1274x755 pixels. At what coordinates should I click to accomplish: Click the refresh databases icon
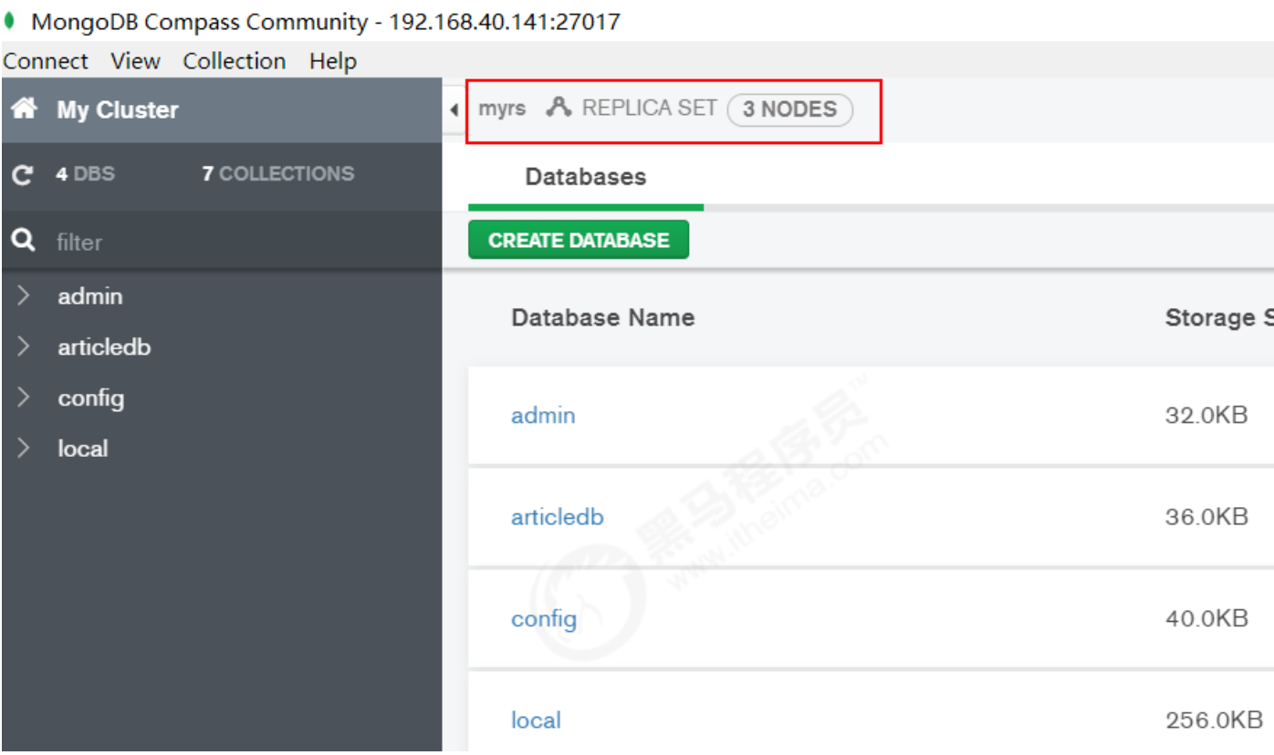click(x=23, y=174)
